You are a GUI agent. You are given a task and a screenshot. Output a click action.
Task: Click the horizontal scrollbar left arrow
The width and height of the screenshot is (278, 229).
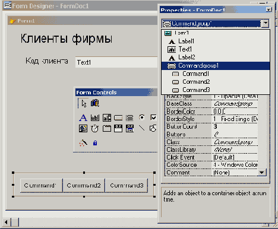tap(6, 222)
